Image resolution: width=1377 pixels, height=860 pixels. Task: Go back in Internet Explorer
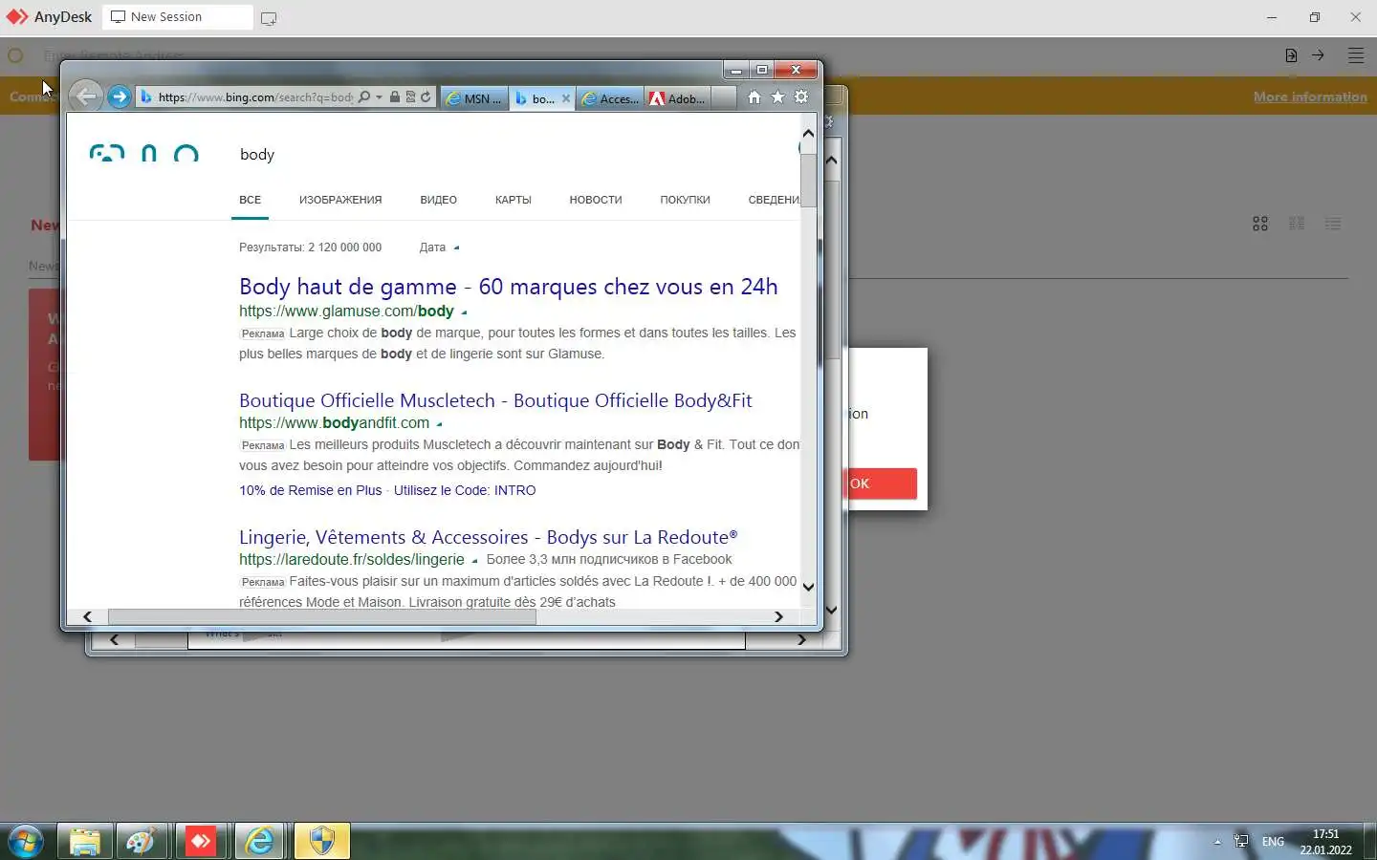pyautogui.click(x=86, y=97)
